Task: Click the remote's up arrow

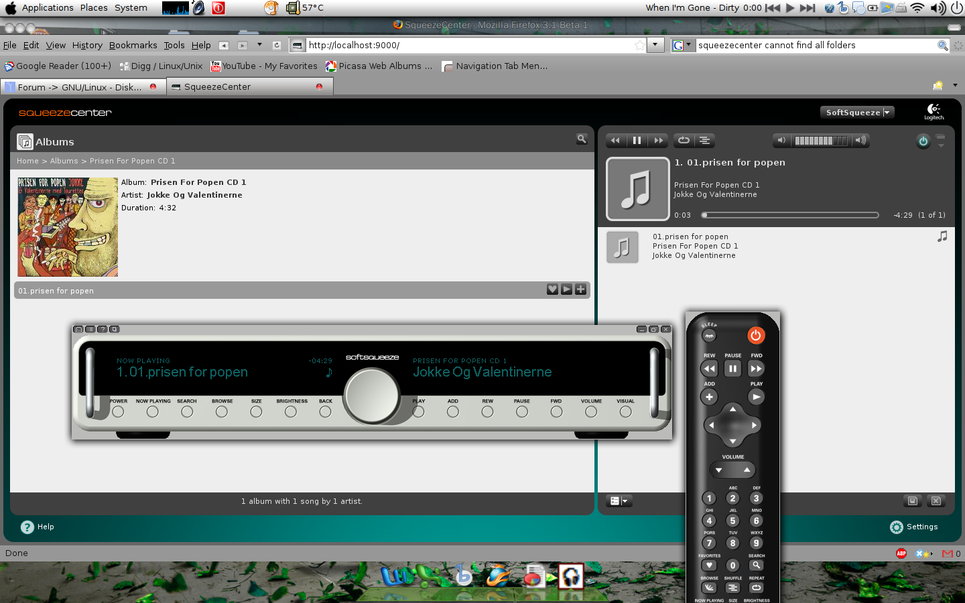Action: (733, 409)
